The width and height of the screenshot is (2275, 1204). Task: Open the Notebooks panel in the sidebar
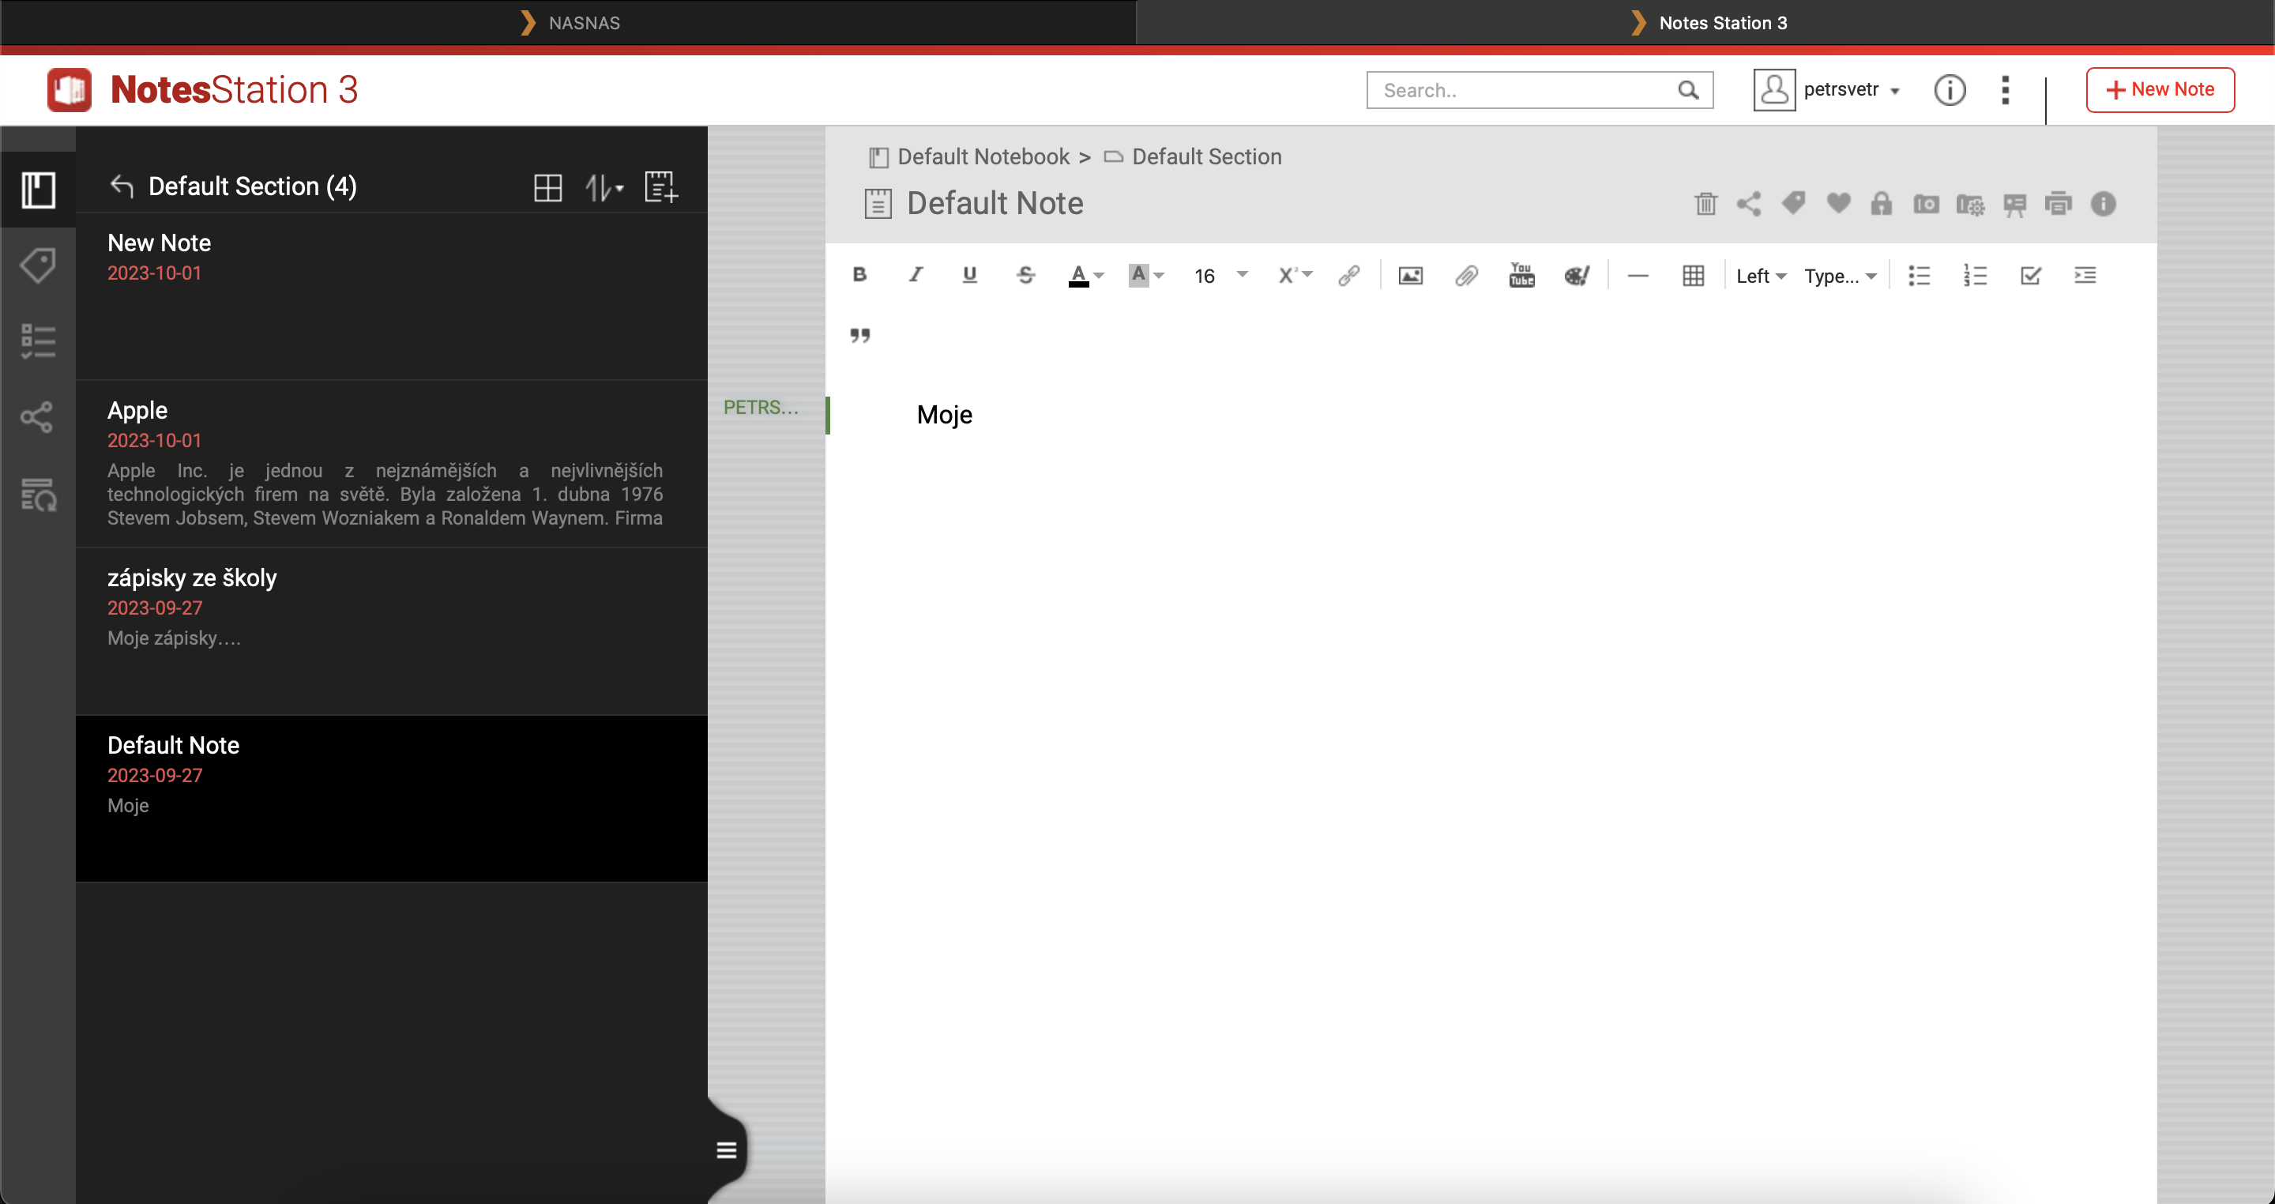click(x=39, y=188)
